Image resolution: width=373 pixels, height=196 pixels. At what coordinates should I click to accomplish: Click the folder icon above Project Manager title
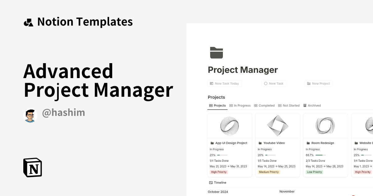click(216, 53)
